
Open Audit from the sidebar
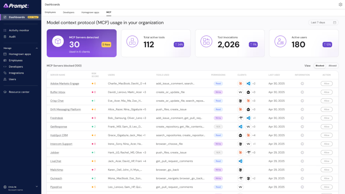[12, 36]
